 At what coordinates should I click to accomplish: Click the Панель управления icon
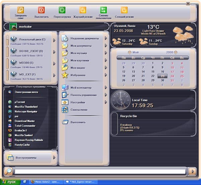coord(65,95)
